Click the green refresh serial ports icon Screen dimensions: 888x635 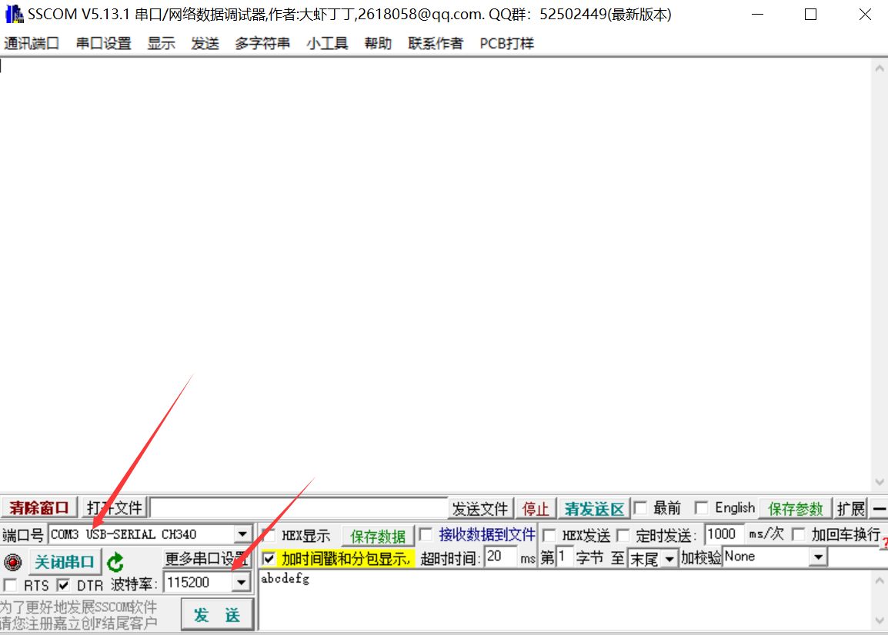[x=115, y=562]
